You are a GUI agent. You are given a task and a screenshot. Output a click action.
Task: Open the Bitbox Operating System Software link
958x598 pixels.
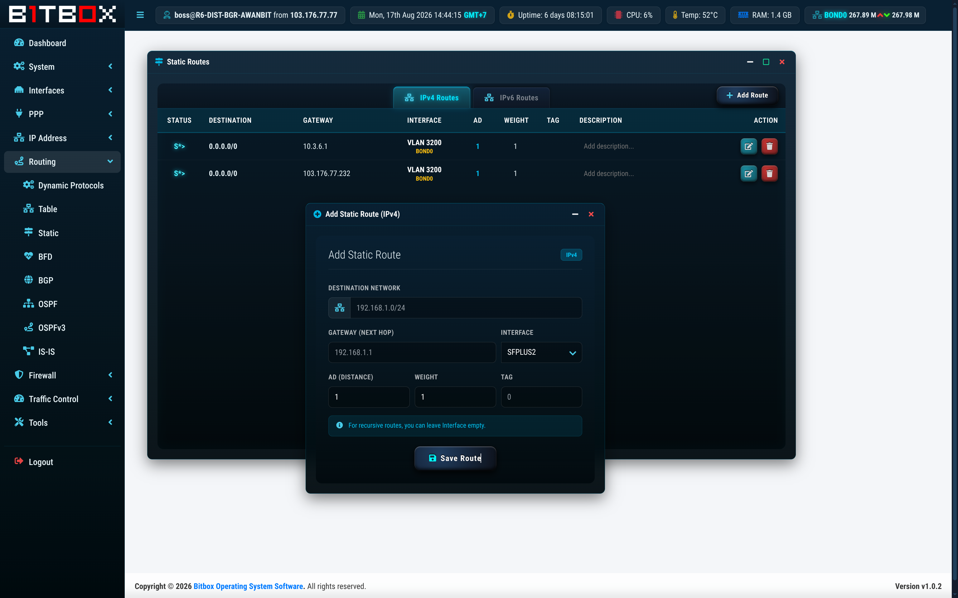[248, 586]
